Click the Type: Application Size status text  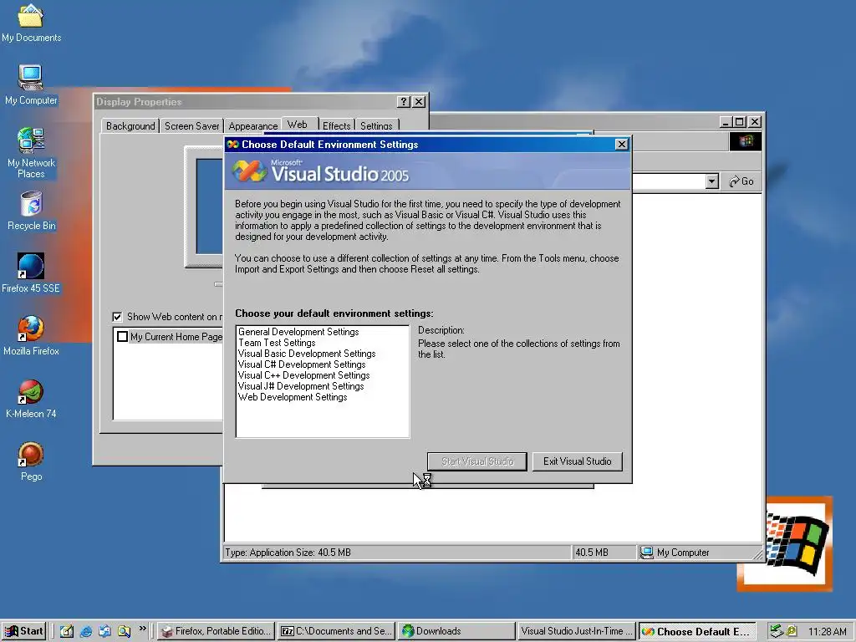(288, 553)
